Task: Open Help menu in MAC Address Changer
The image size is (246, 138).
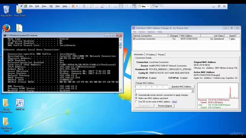Action: point(160,32)
